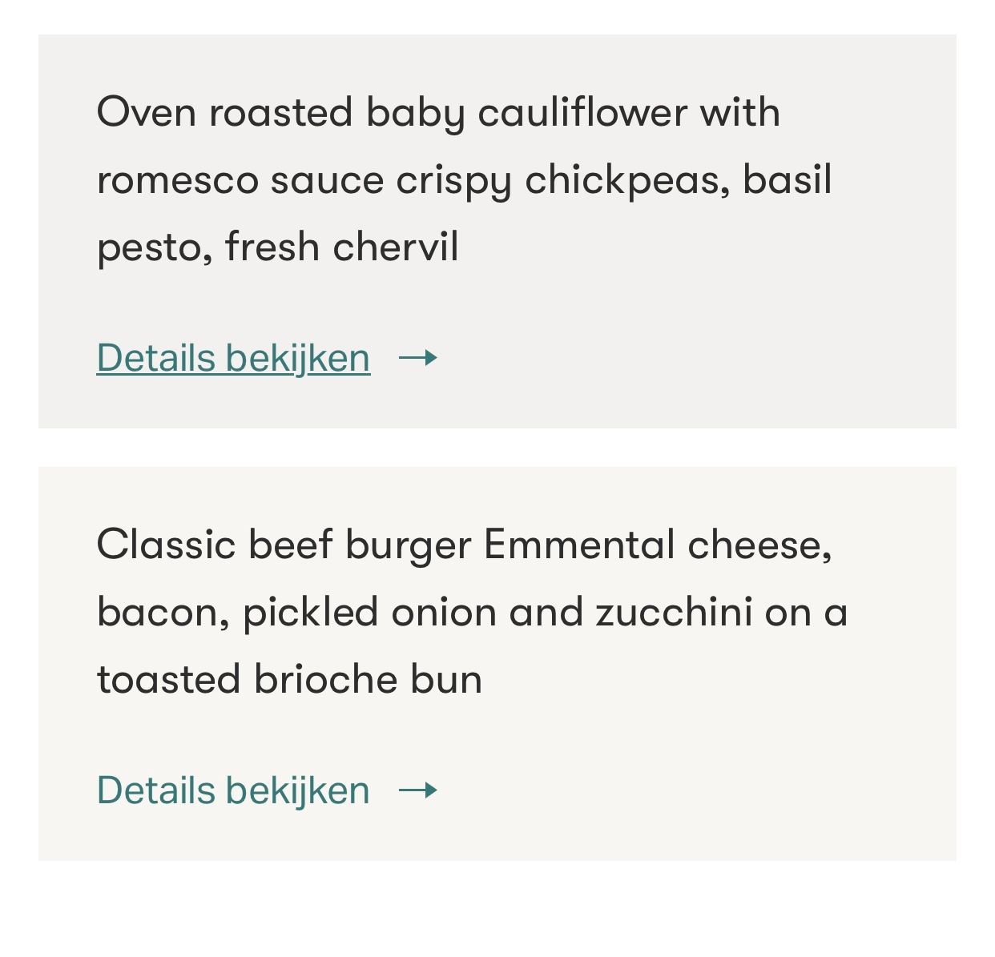Click the word 'zucchini' in the burger description
The width and height of the screenshot is (995, 957).
[674, 613]
